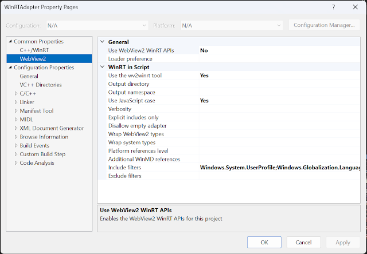Viewport: 367px width, 254px height.
Task: Collapse the Common Properties tree node
Action: pyautogui.click(x=10, y=41)
